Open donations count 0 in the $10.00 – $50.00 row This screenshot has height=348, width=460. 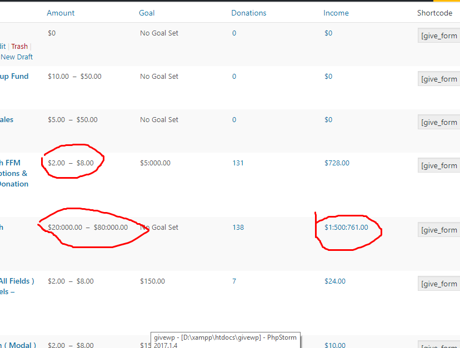tap(234, 77)
